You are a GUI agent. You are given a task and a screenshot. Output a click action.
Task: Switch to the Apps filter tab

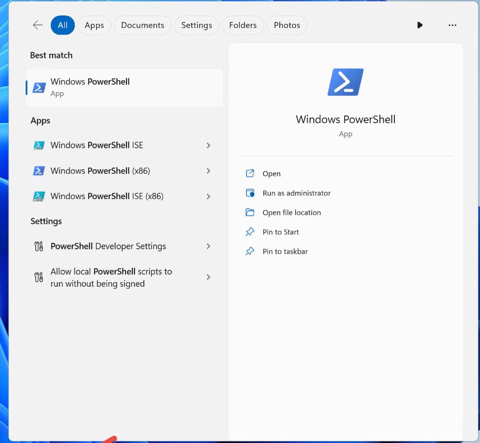click(94, 25)
